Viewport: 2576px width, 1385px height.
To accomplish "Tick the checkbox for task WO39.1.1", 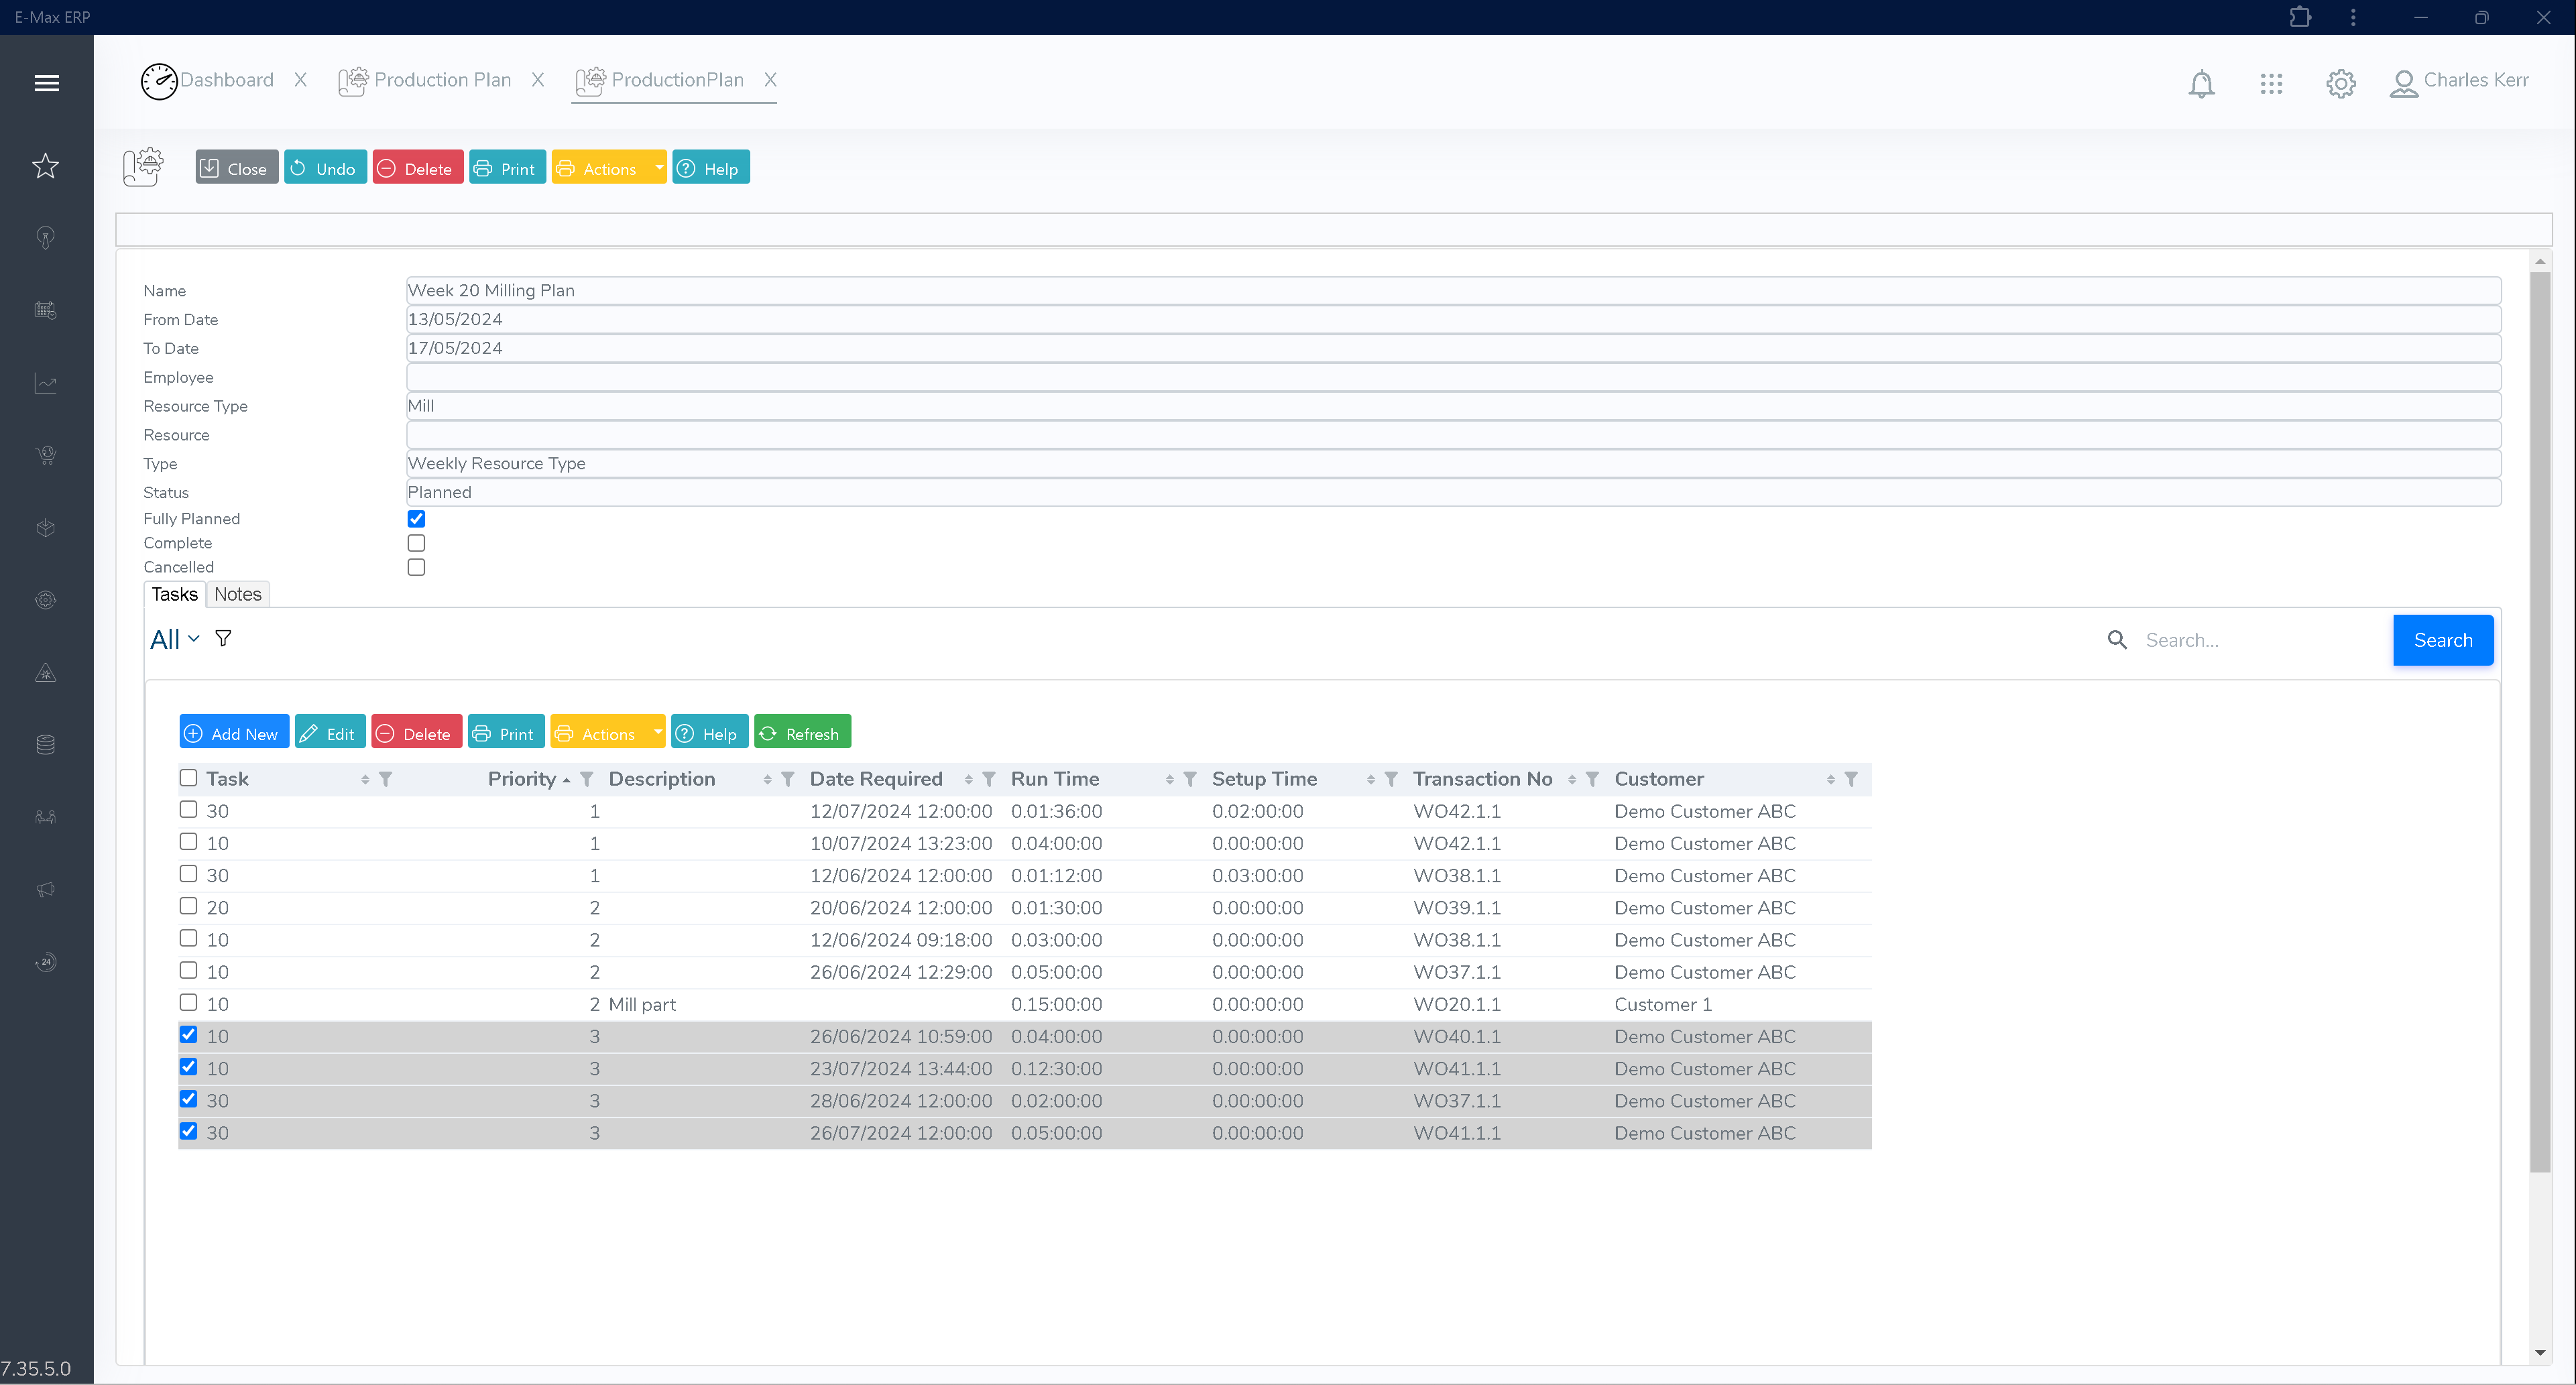I will coord(188,906).
